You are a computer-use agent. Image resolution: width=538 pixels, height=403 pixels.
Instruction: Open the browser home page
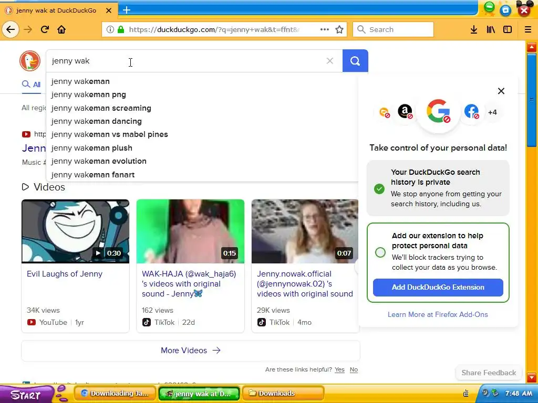[x=61, y=29]
